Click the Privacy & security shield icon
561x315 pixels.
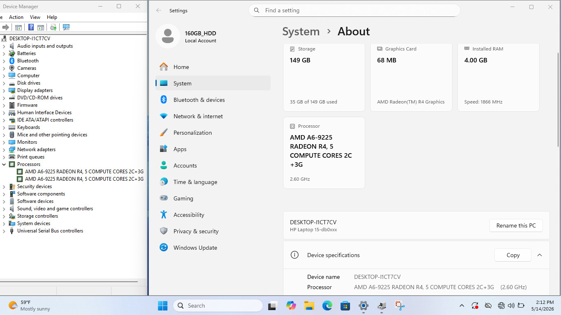click(164, 231)
